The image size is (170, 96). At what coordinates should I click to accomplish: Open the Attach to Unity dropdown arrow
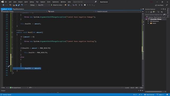click(63, 5)
